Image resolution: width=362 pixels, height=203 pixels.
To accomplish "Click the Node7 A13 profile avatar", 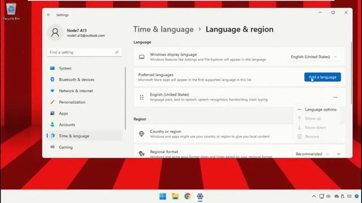I will coord(55,33).
